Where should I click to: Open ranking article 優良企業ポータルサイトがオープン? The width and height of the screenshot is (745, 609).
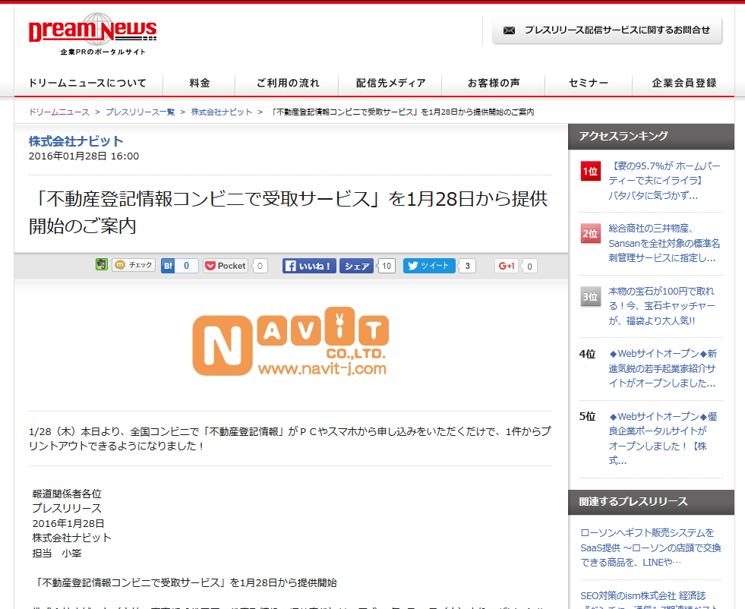663,438
